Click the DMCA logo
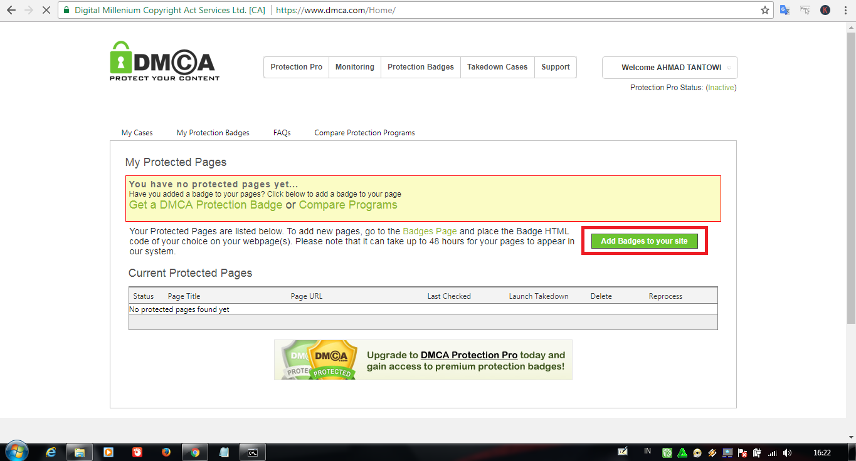 (x=163, y=61)
